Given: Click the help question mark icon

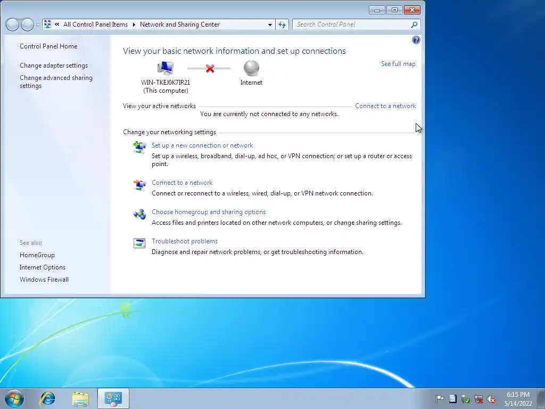Looking at the screenshot, I should point(416,40).
